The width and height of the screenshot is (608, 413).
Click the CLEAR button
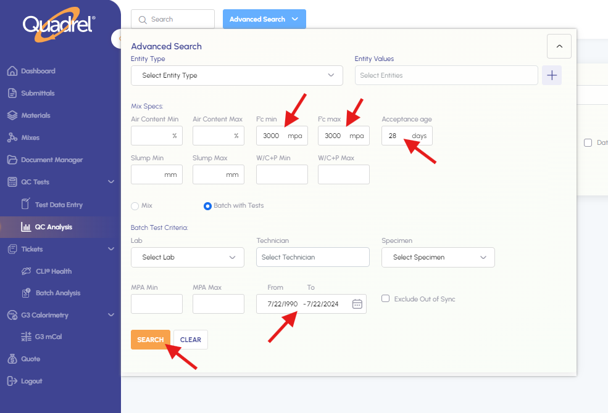(x=191, y=340)
